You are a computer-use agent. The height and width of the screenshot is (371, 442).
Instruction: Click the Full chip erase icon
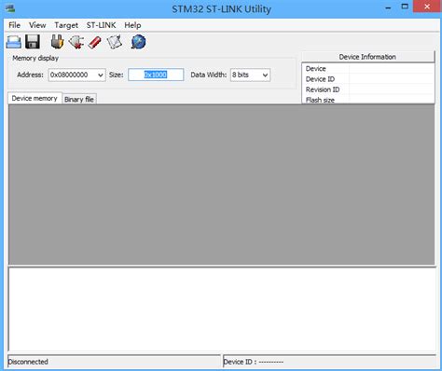tap(94, 42)
